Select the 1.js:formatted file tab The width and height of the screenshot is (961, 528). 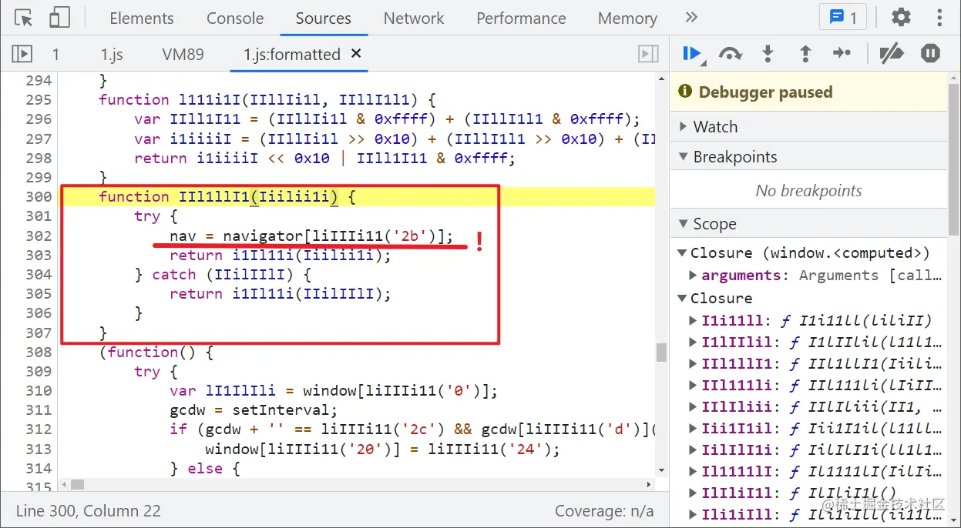point(292,55)
